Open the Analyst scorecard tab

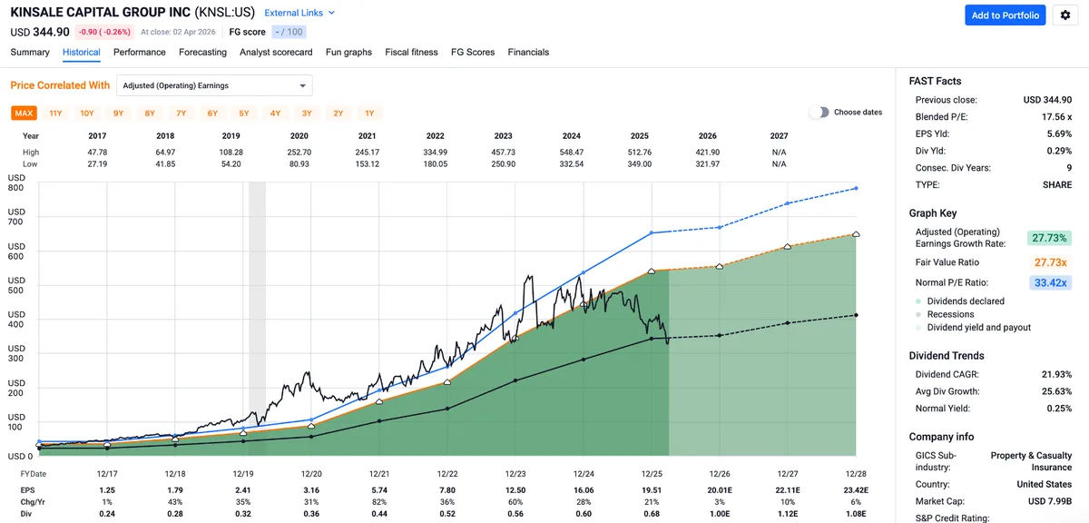tap(276, 53)
